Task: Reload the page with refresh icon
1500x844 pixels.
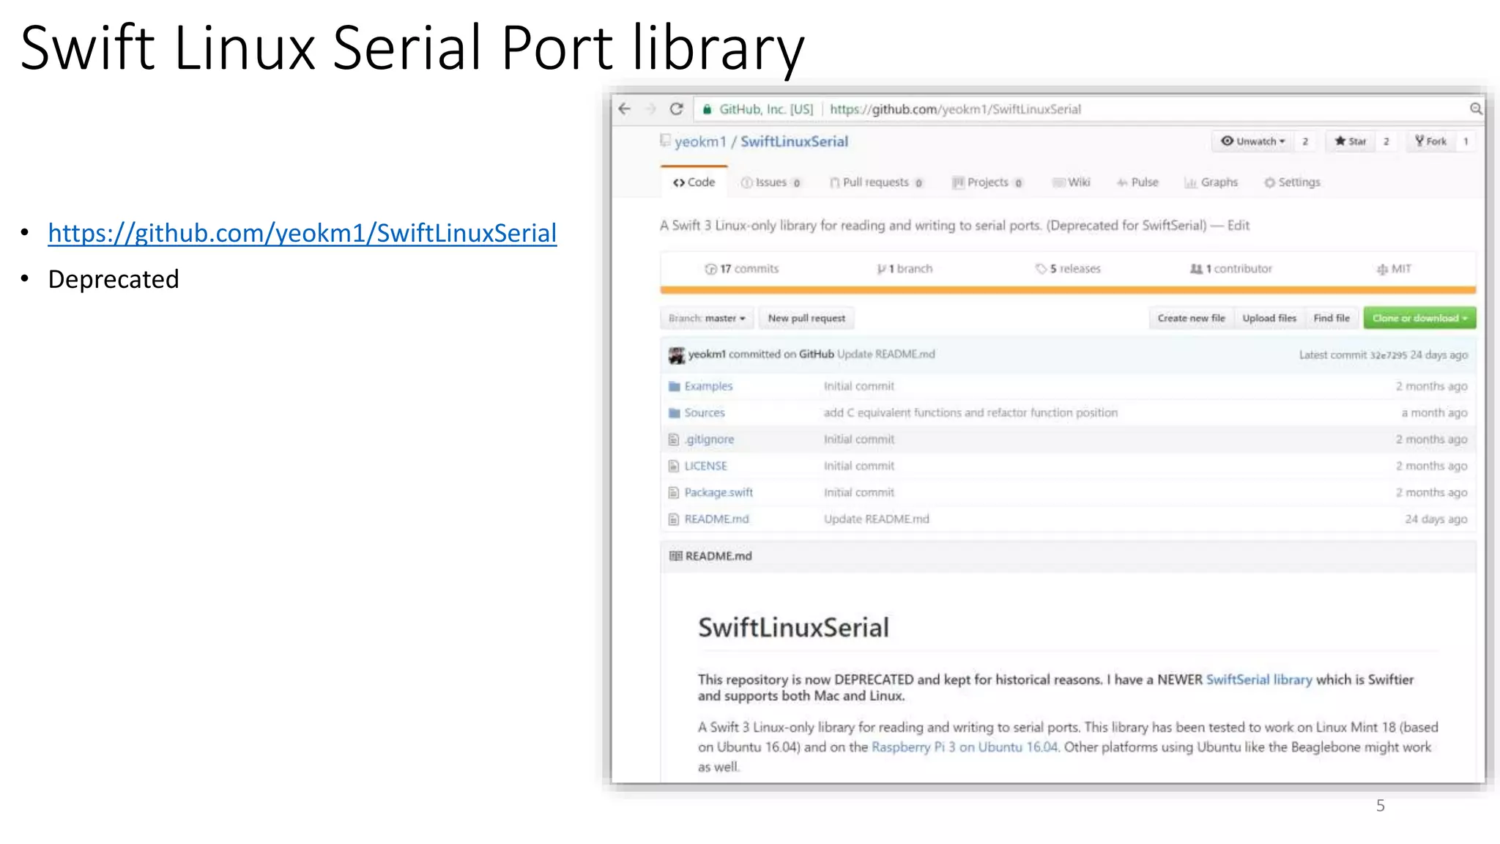Action: (x=677, y=109)
